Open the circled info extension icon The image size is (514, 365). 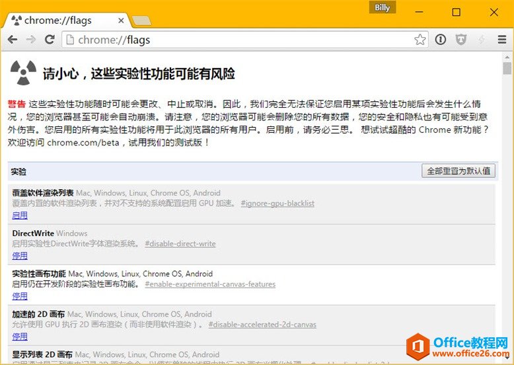tap(440, 40)
